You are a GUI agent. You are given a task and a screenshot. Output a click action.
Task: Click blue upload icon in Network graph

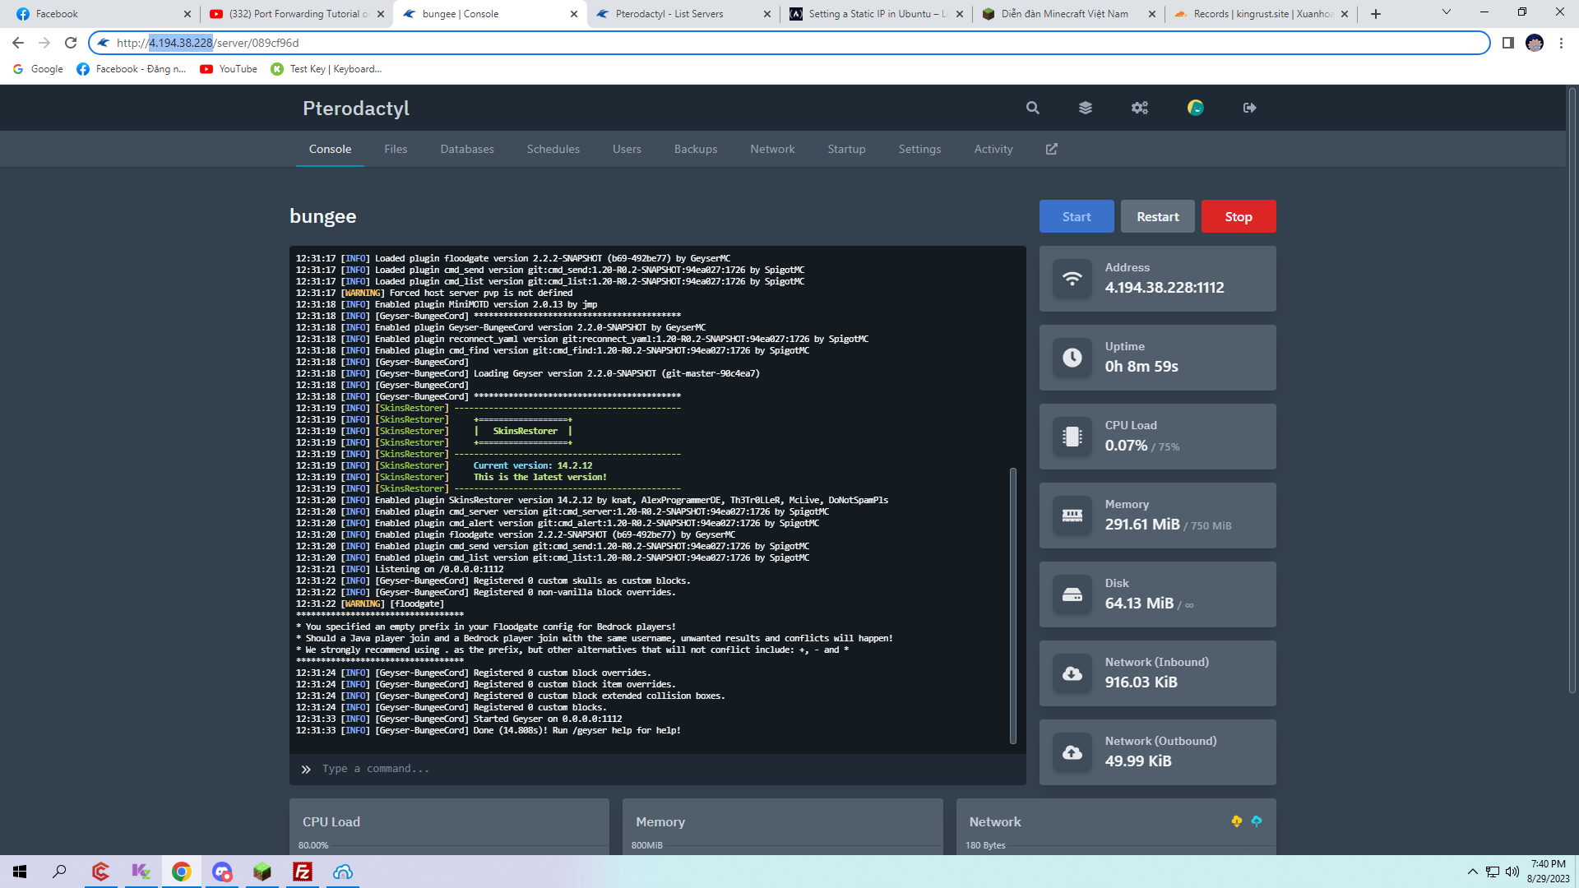[1257, 821]
